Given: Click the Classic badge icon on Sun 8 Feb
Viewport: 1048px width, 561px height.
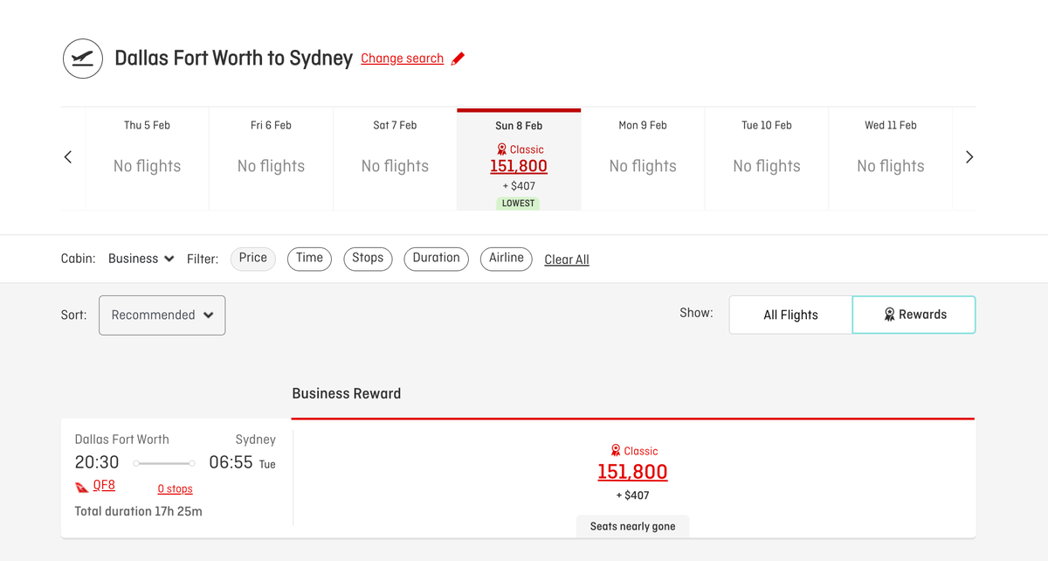Looking at the screenshot, I should [501, 149].
